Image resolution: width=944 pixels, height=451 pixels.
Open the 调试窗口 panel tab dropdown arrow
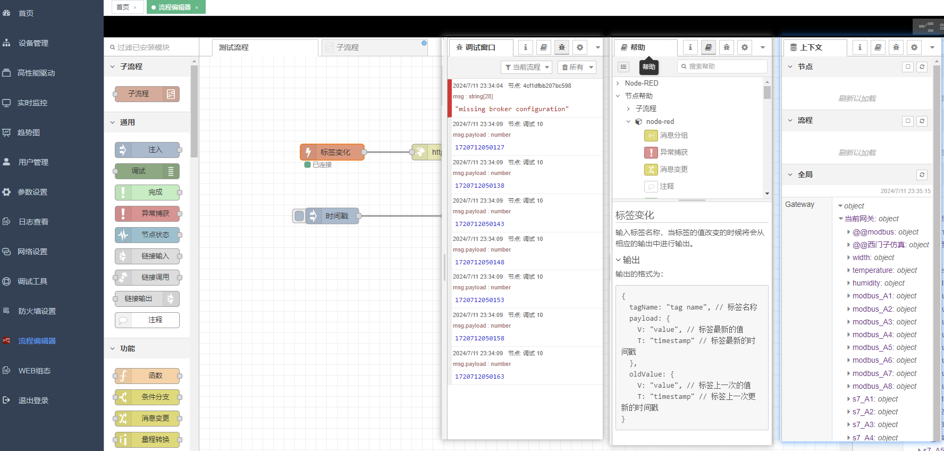coord(598,47)
